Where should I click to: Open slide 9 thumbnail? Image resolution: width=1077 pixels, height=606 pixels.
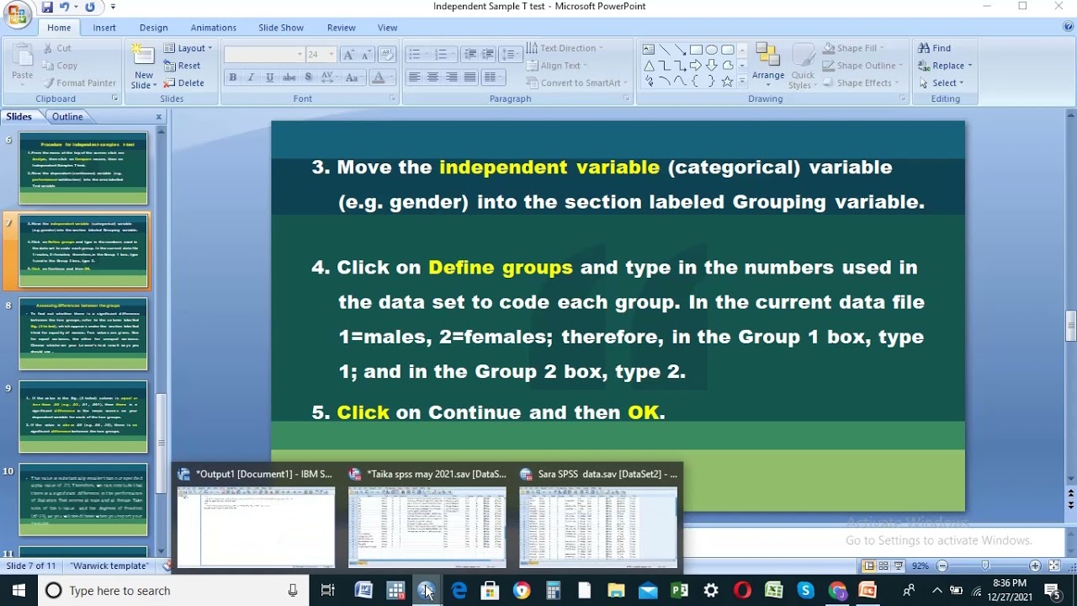click(x=83, y=417)
